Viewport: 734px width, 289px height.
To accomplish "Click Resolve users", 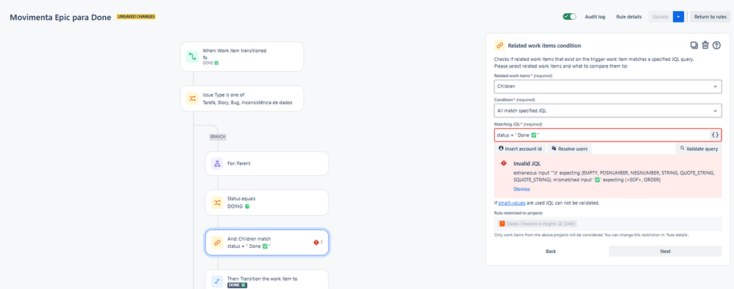I will click(570, 148).
